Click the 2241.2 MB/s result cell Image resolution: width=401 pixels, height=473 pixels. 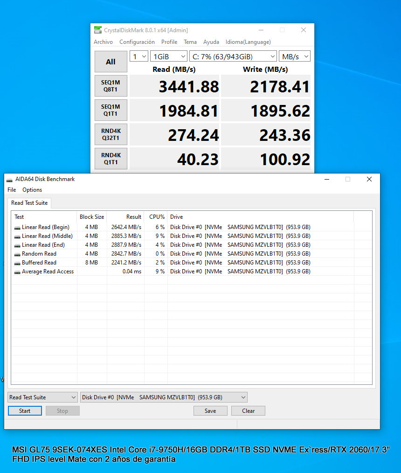click(x=126, y=263)
